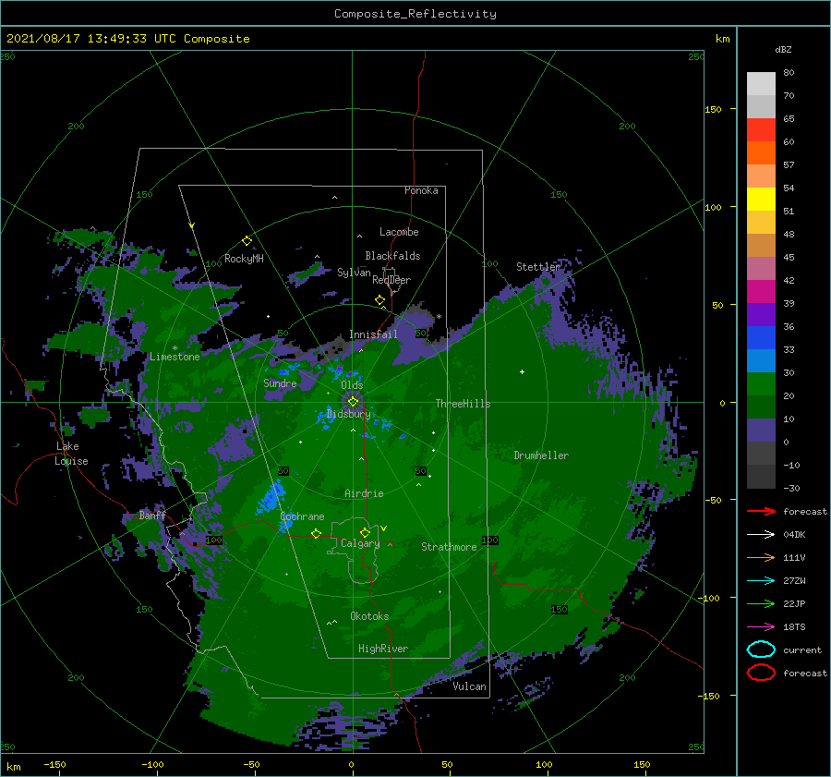Click the Composite_Reflectivity title

[x=415, y=14]
